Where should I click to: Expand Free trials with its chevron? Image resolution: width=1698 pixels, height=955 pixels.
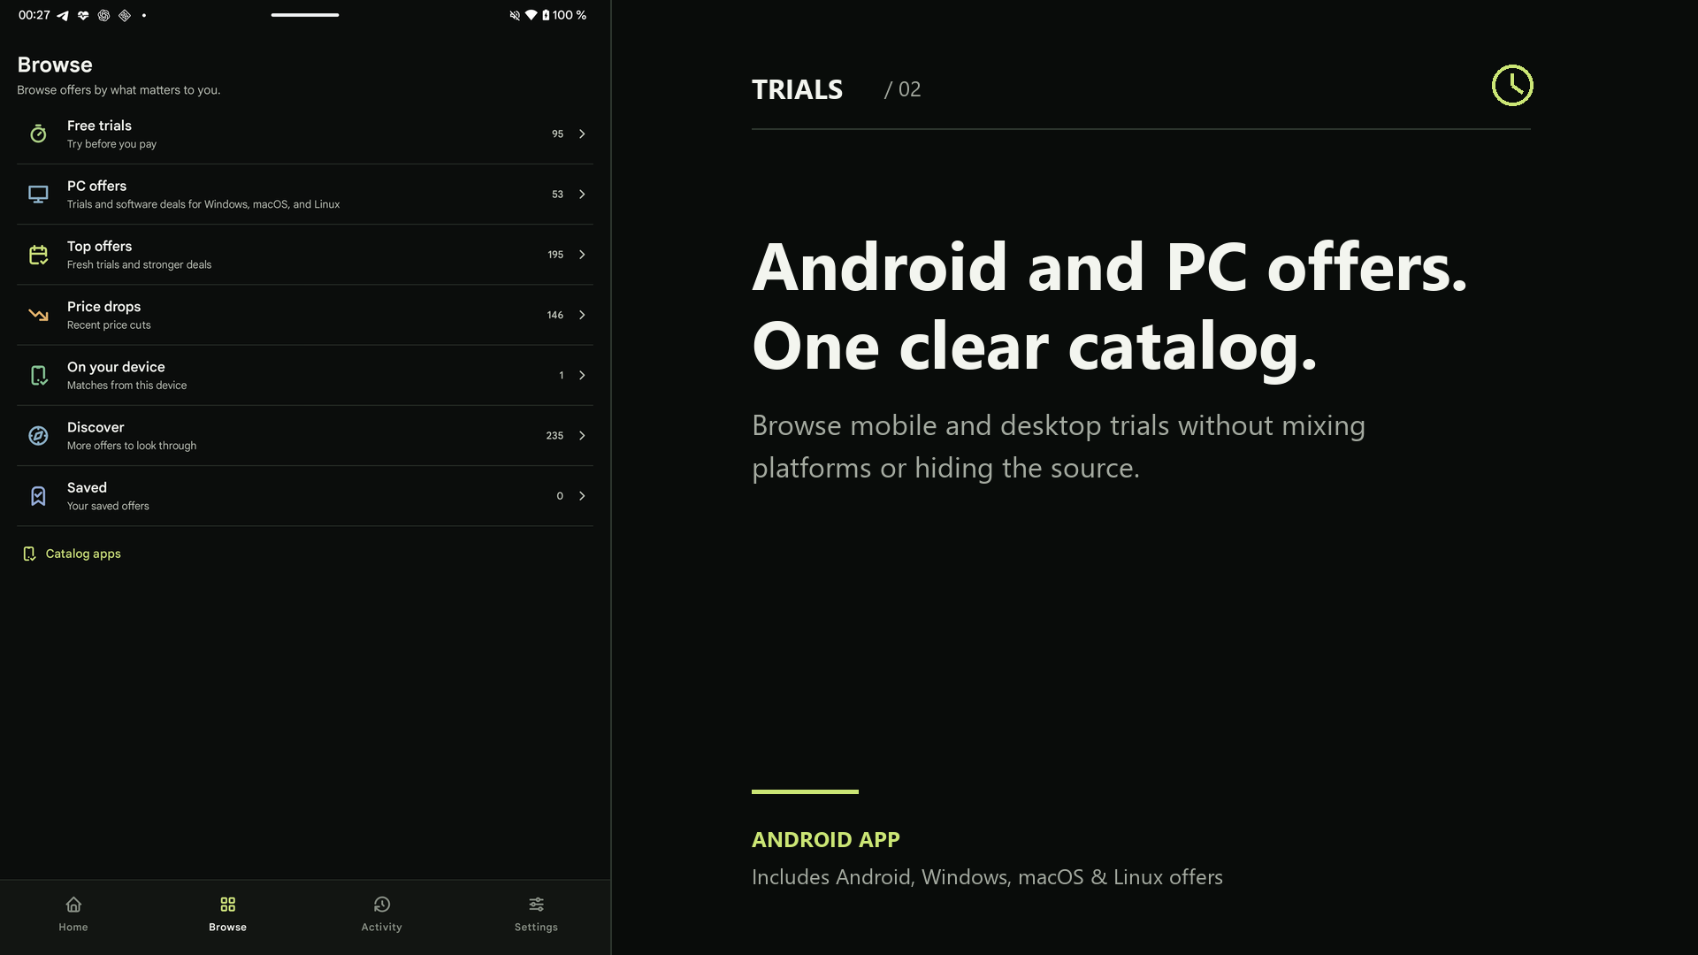tap(582, 134)
